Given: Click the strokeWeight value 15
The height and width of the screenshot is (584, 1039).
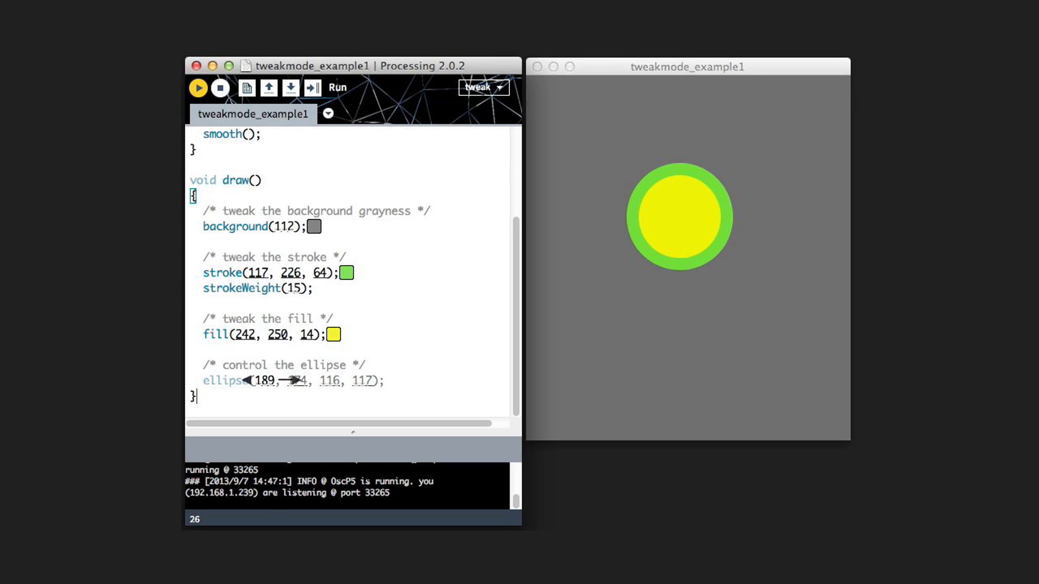Looking at the screenshot, I should click(294, 288).
